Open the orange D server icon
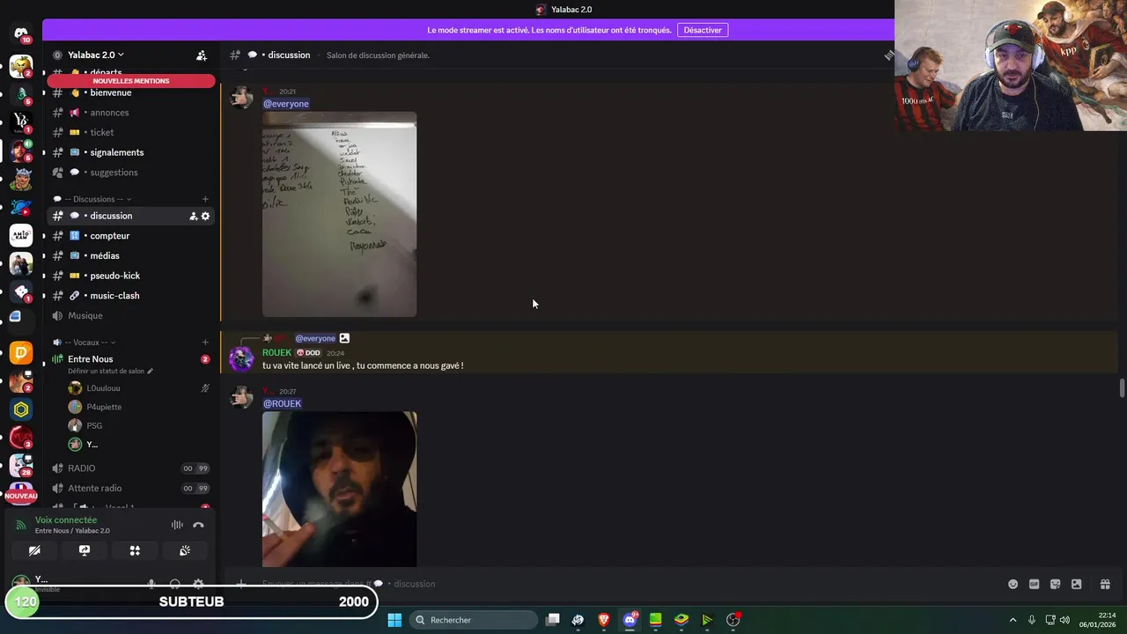This screenshot has width=1127, height=634. [x=21, y=353]
